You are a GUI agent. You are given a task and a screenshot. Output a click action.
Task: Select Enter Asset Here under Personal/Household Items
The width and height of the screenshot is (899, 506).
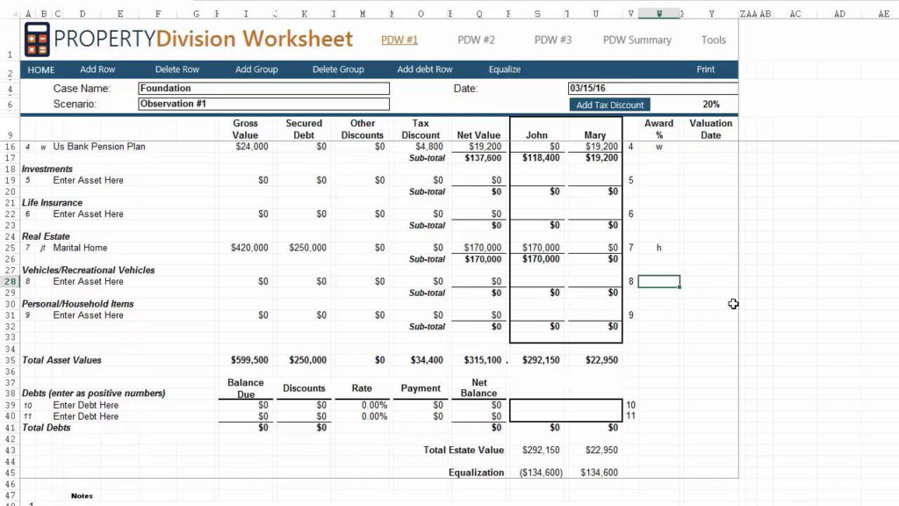tap(89, 315)
